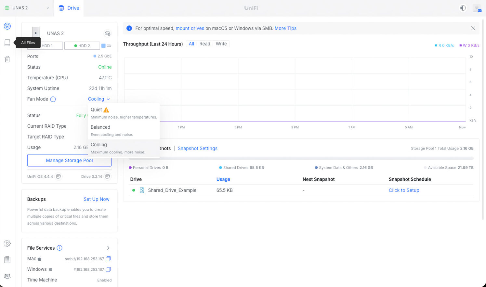Click the Manage Storage Pool button
Image resolution: width=486 pixels, height=287 pixels.
pos(69,161)
